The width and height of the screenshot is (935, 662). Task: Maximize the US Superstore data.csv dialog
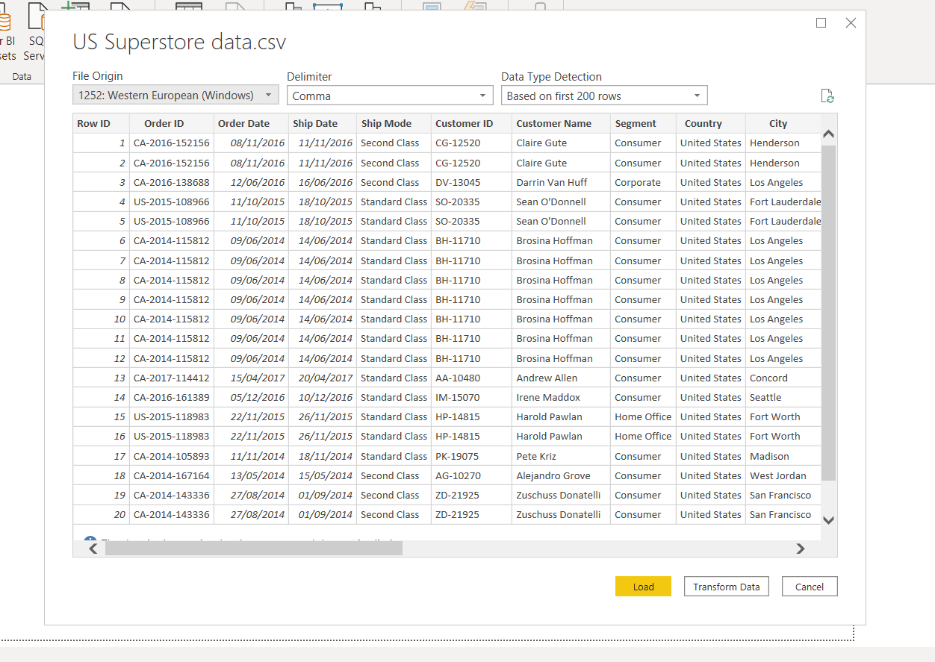click(x=821, y=23)
